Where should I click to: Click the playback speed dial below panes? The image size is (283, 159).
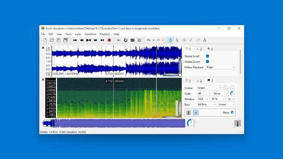(x=191, y=123)
